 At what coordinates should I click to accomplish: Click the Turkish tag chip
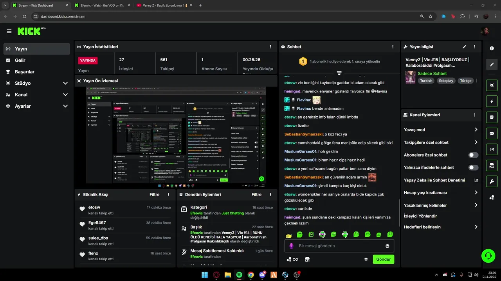[x=426, y=81]
